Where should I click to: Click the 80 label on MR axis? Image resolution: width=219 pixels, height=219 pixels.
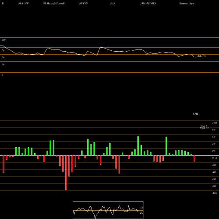click(x=214, y=130)
